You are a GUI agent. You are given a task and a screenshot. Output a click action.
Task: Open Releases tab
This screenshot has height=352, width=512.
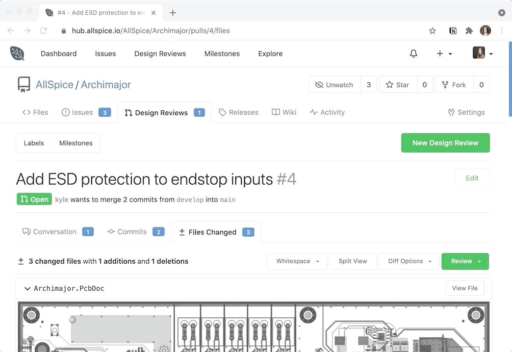238,112
